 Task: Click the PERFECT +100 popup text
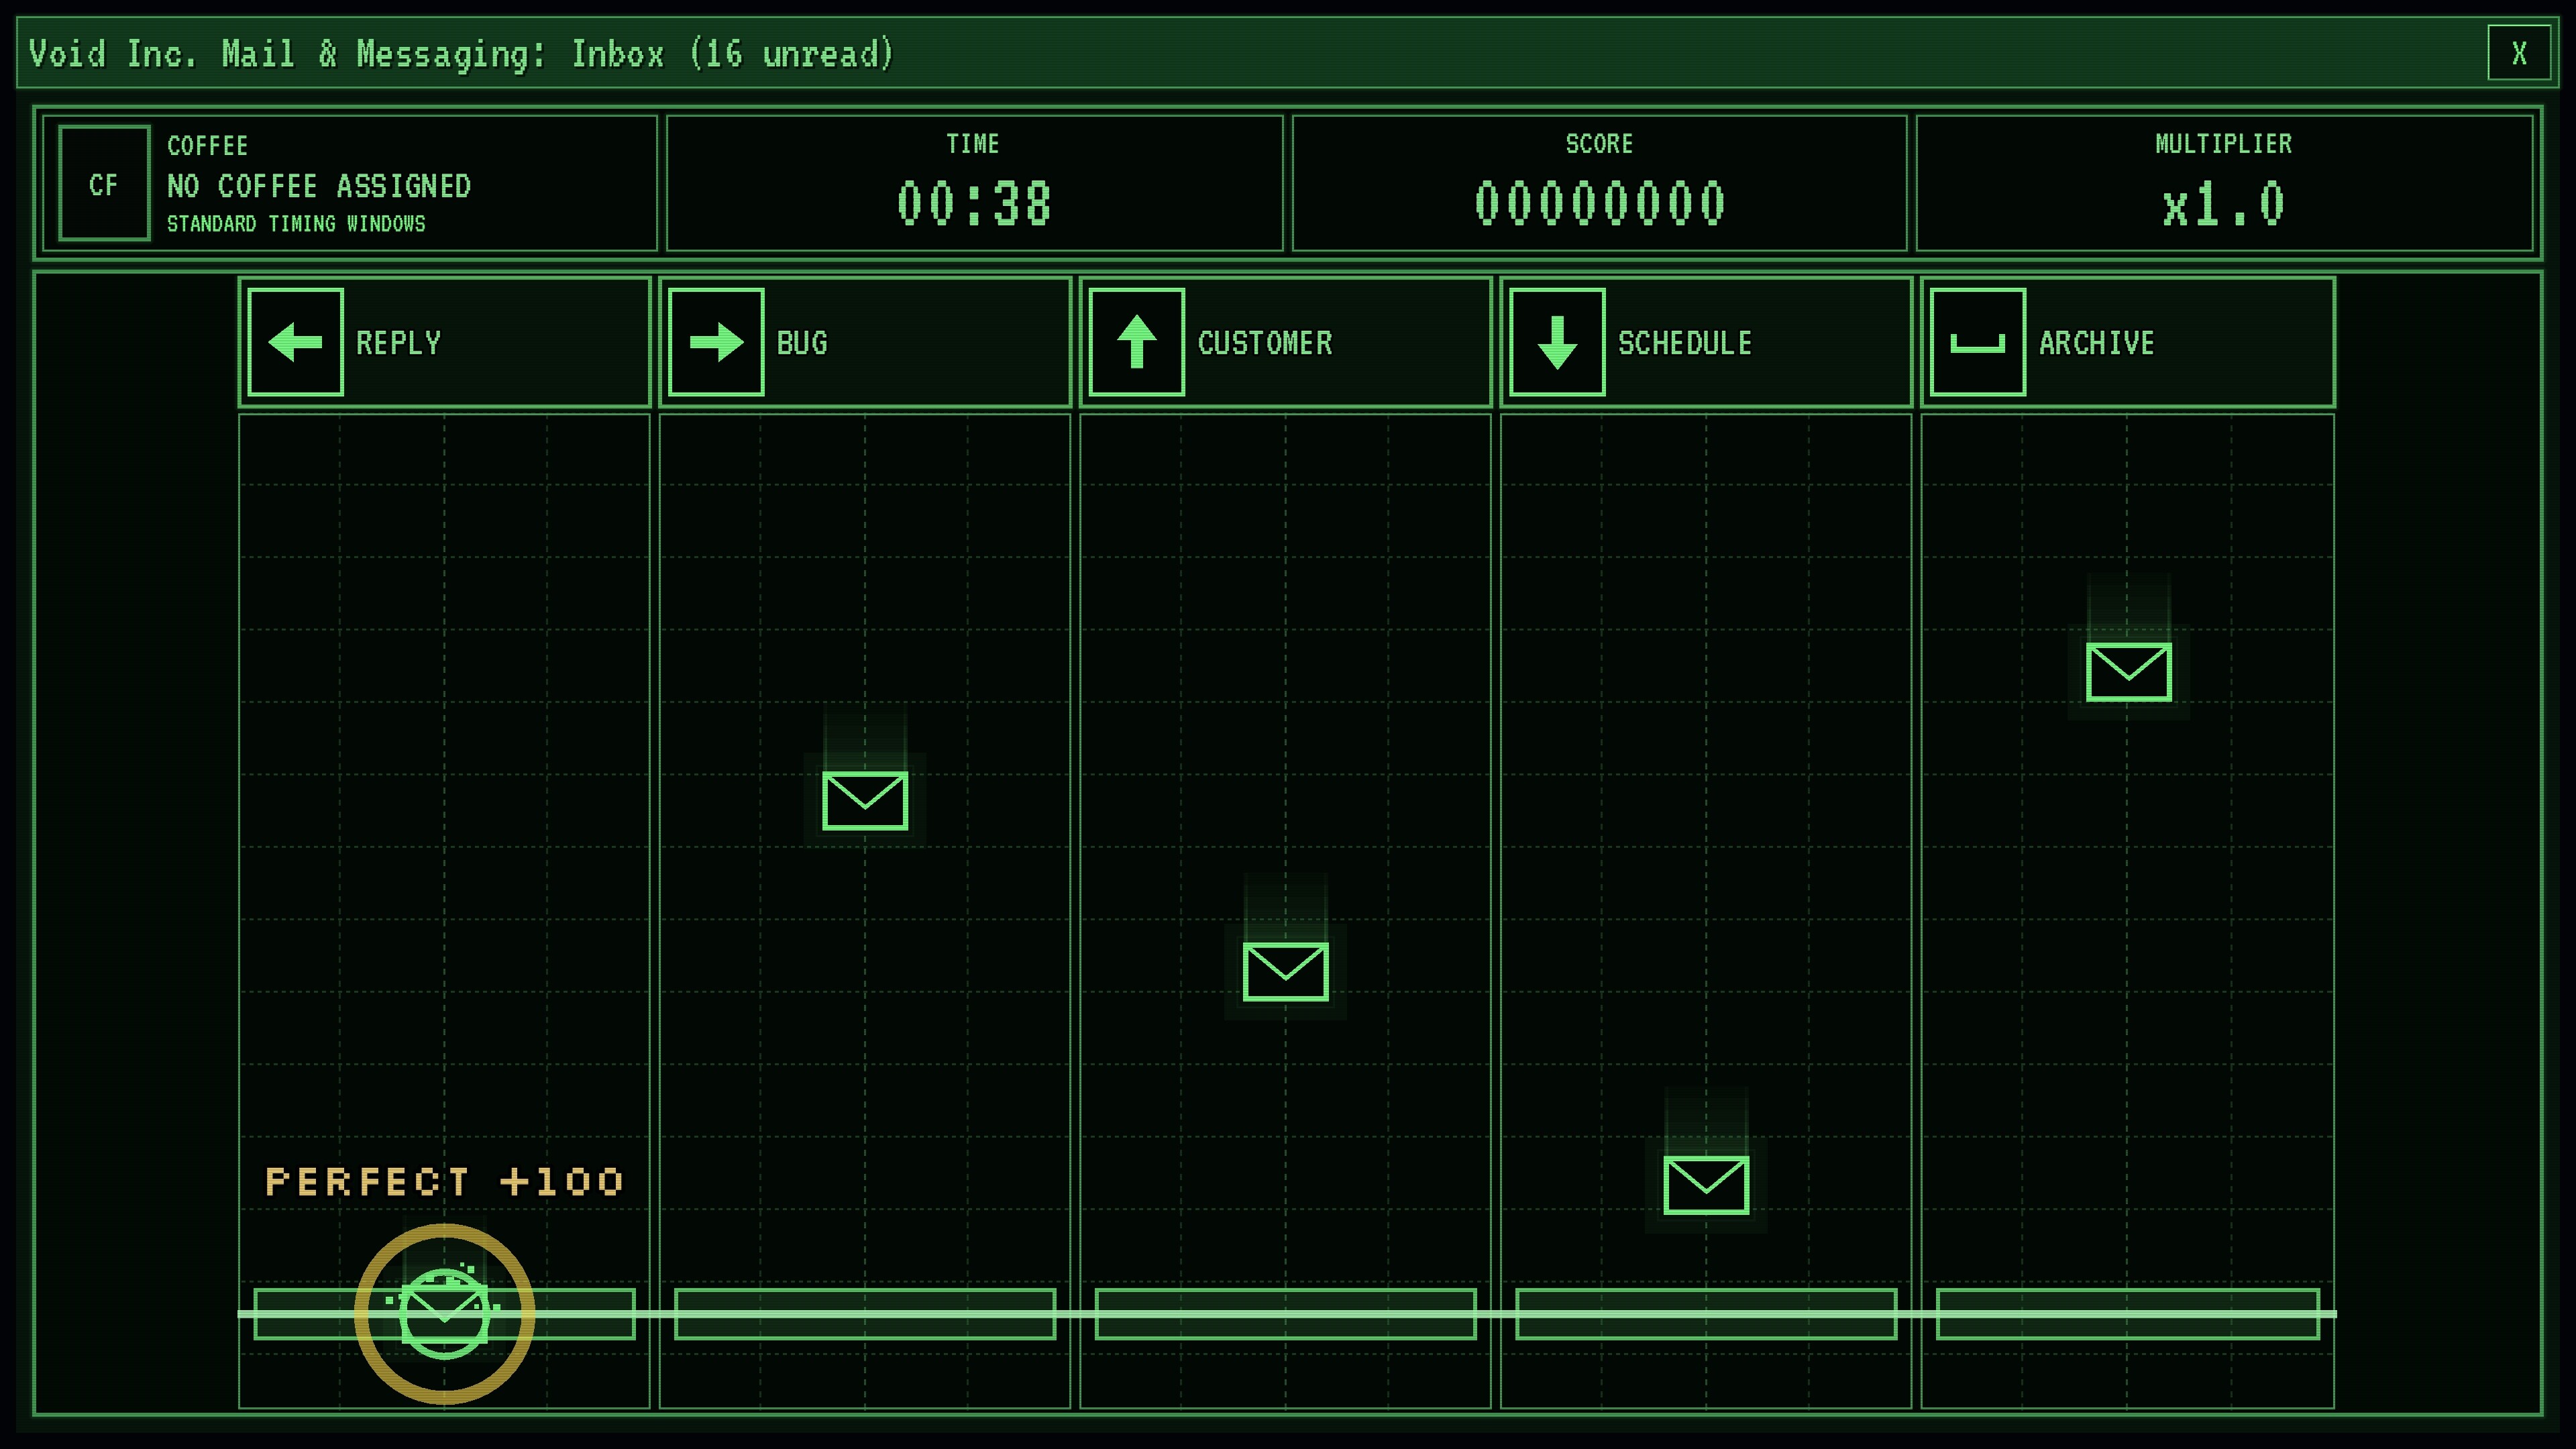coord(445,1182)
